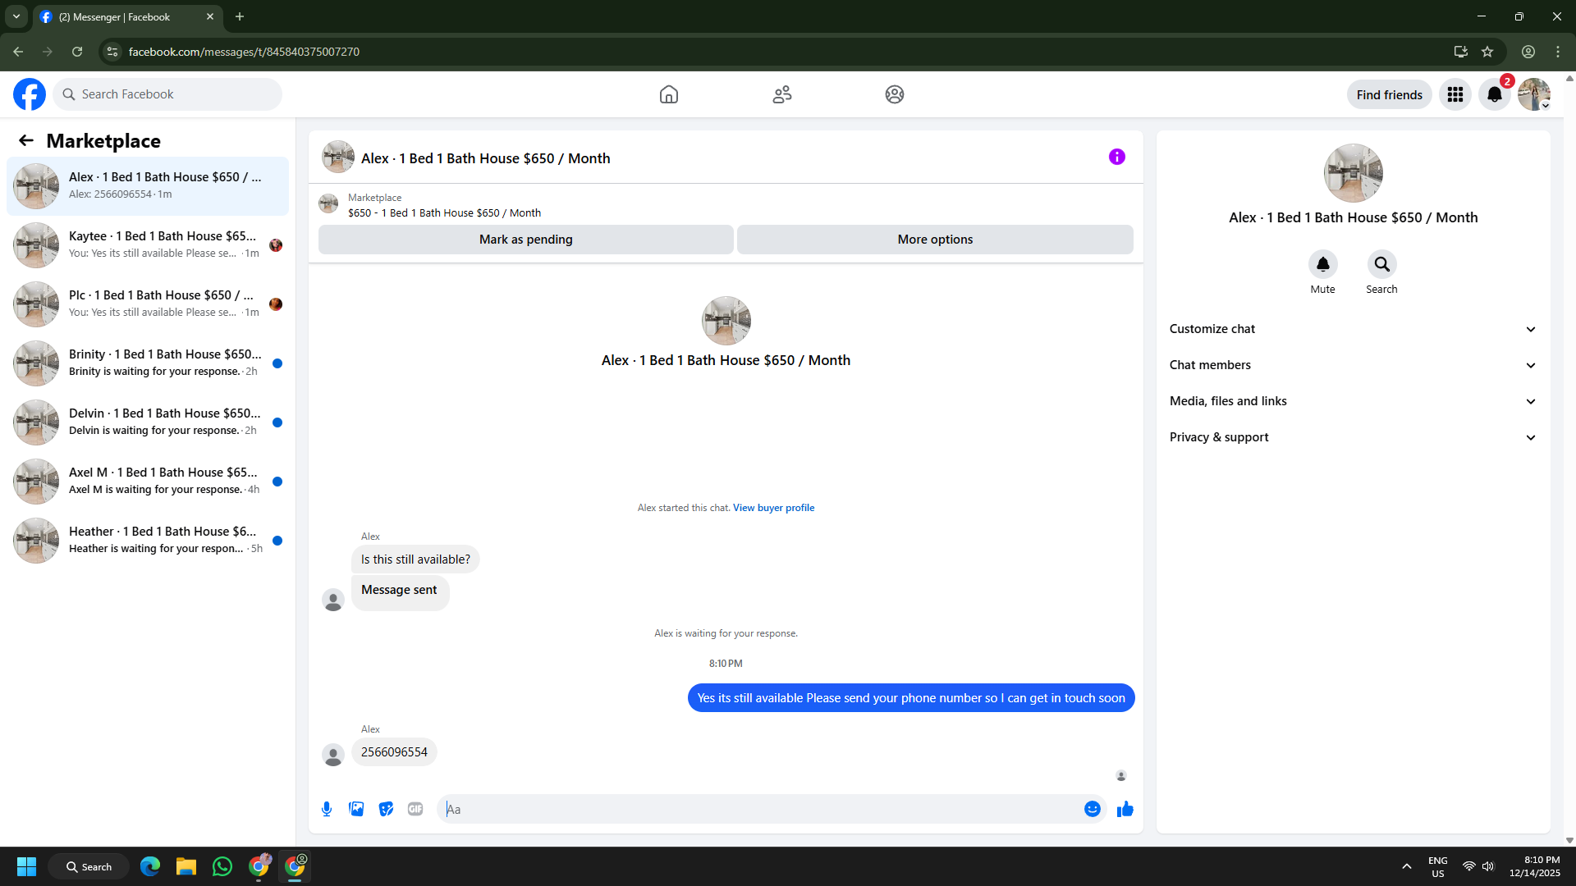Open the View buyer profile link
The width and height of the screenshot is (1576, 886).
coord(773,508)
